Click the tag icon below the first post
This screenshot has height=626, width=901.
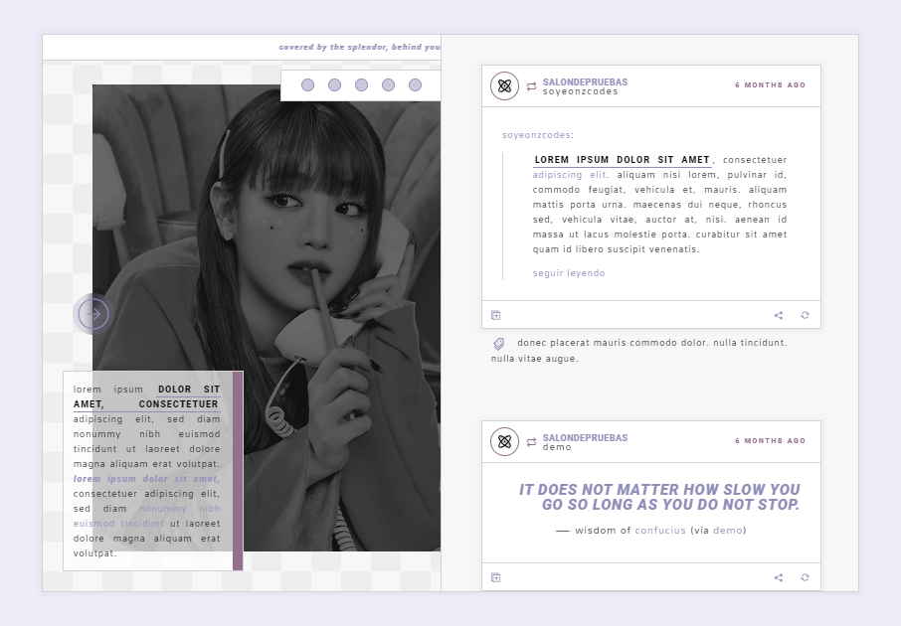499,344
